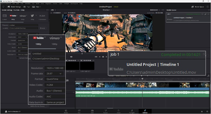The image size is (211, 114).
Task: Expand the Twitter preset resolution arrow
Action: tap(36, 15)
